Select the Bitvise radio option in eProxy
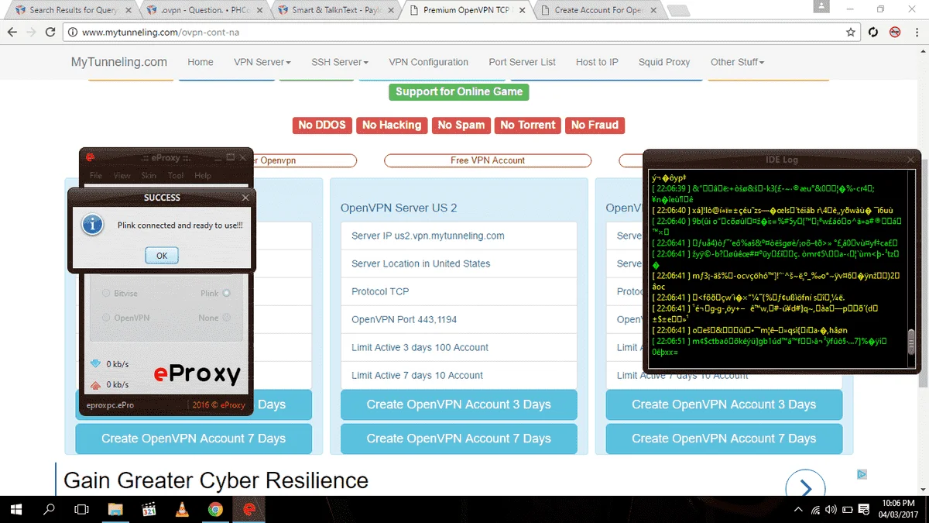929x523 pixels. tap(106, 294)
